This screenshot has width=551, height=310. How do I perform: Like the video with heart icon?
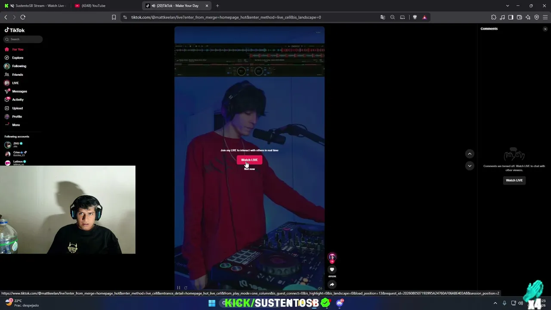332,270
